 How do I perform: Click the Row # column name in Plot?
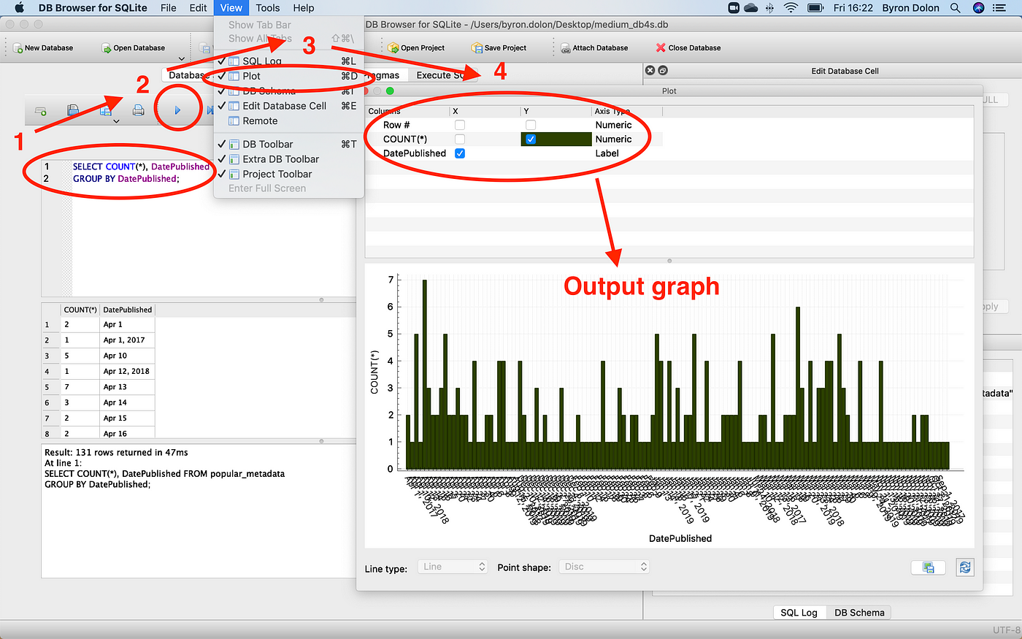[396, 125]
